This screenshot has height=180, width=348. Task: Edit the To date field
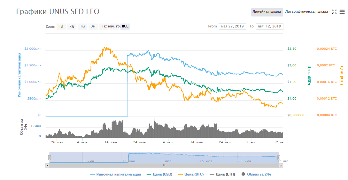(x=269, y=26)
